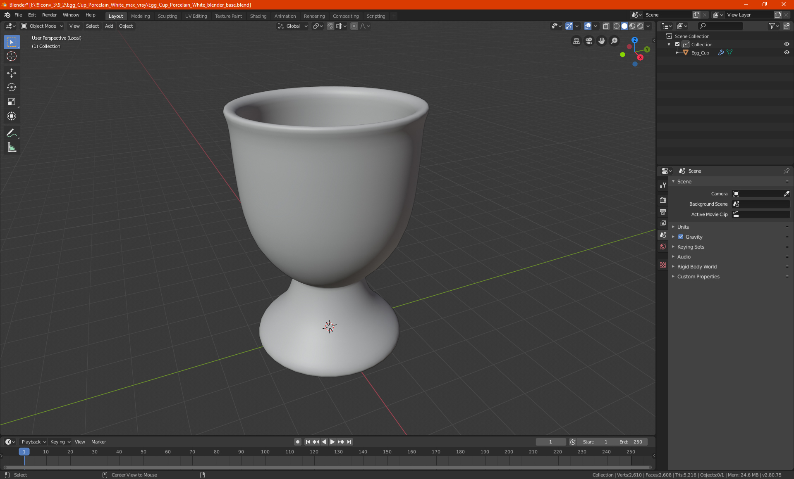Switch to material preview shading mode
The height and width of the screenshot is (479, 794).
coord(632,26)
